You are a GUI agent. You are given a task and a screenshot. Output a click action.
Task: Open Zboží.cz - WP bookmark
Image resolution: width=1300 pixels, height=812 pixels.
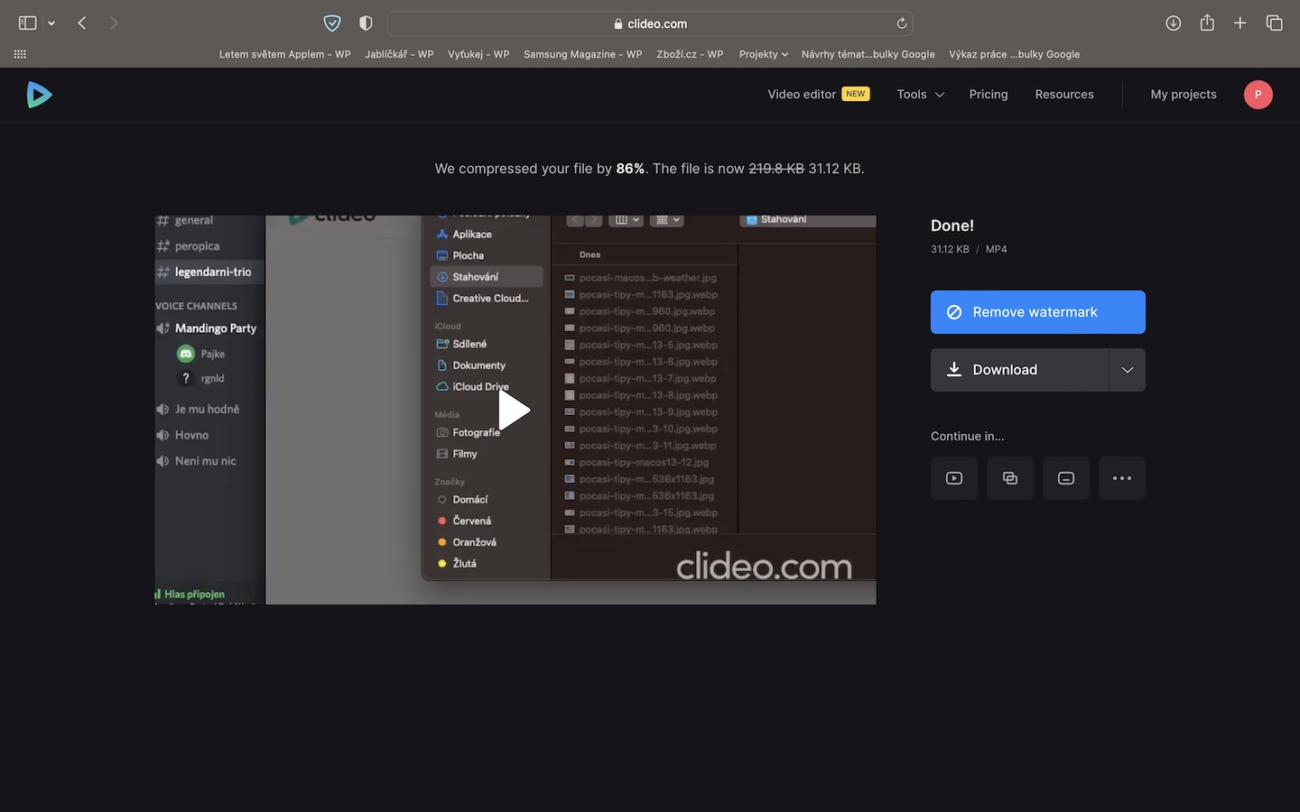[690, 54]
